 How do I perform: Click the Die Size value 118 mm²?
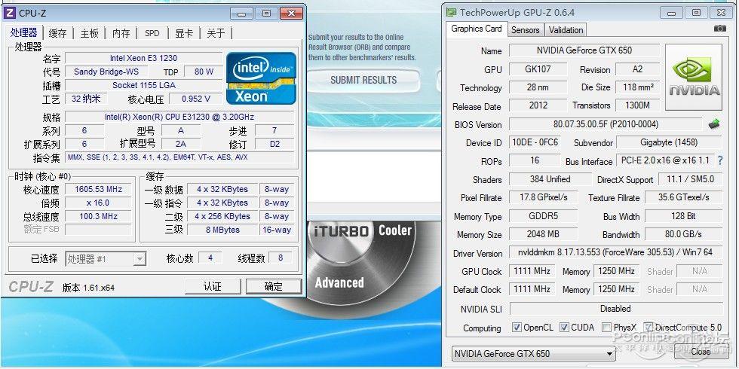click(638, 87)
